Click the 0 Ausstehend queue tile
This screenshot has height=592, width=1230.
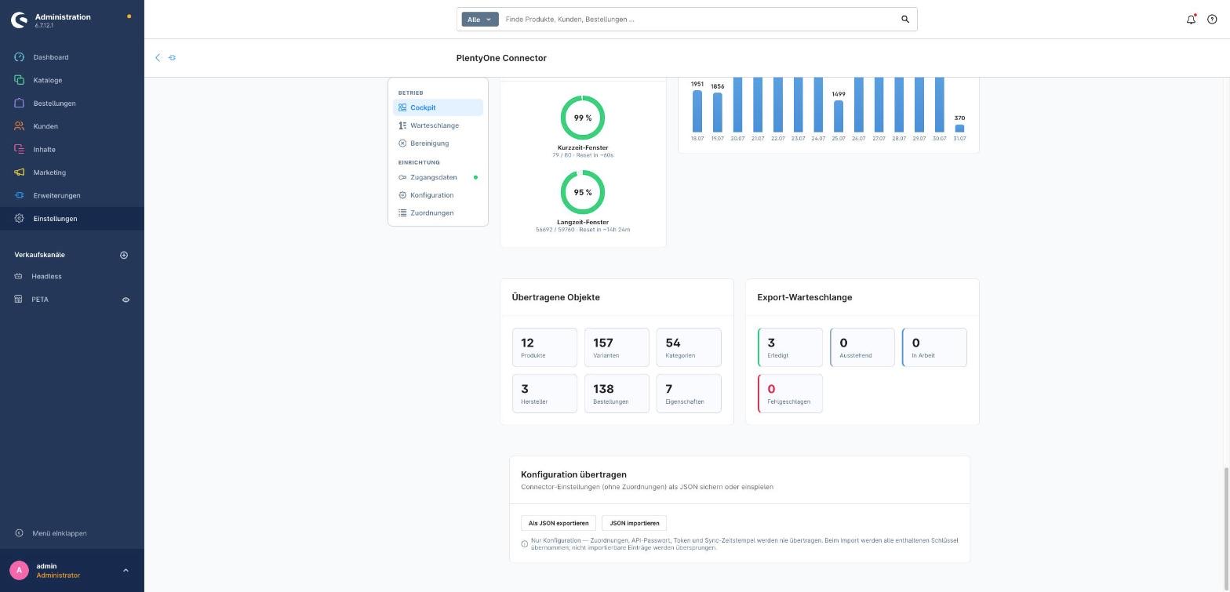862,347
